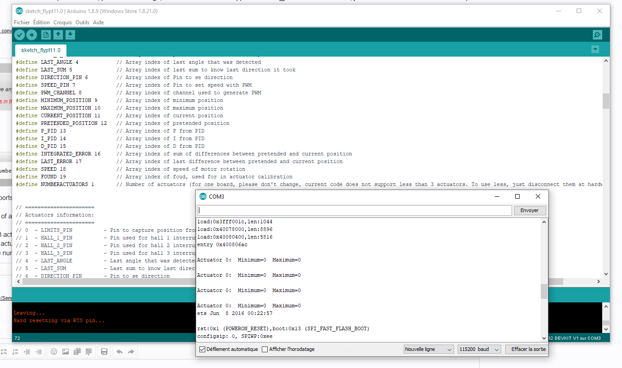Click the emoji smiley icon in the bottom toolbar
The height and width of the screenshot is (368, 622).
click(x=54, y=352)
